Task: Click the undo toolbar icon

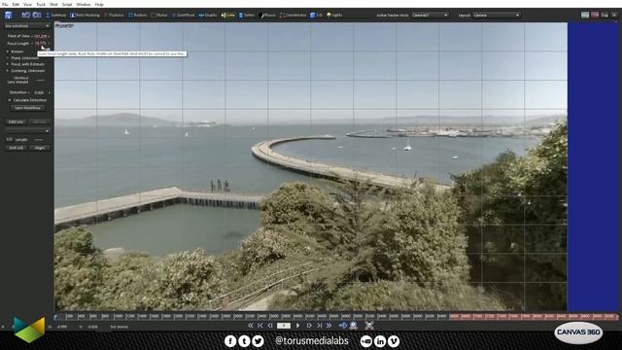Action: click(26, 15)
